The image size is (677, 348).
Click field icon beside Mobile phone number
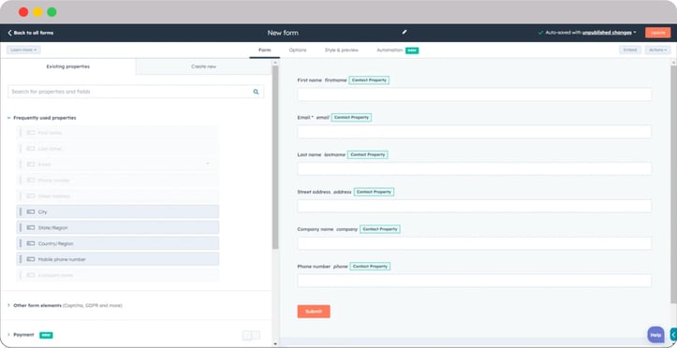pos(31,259)
